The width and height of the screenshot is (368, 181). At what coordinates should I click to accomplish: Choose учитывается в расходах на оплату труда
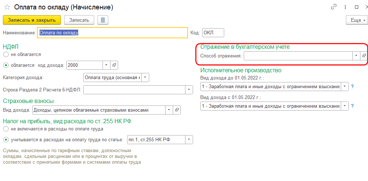coord(6,140)
